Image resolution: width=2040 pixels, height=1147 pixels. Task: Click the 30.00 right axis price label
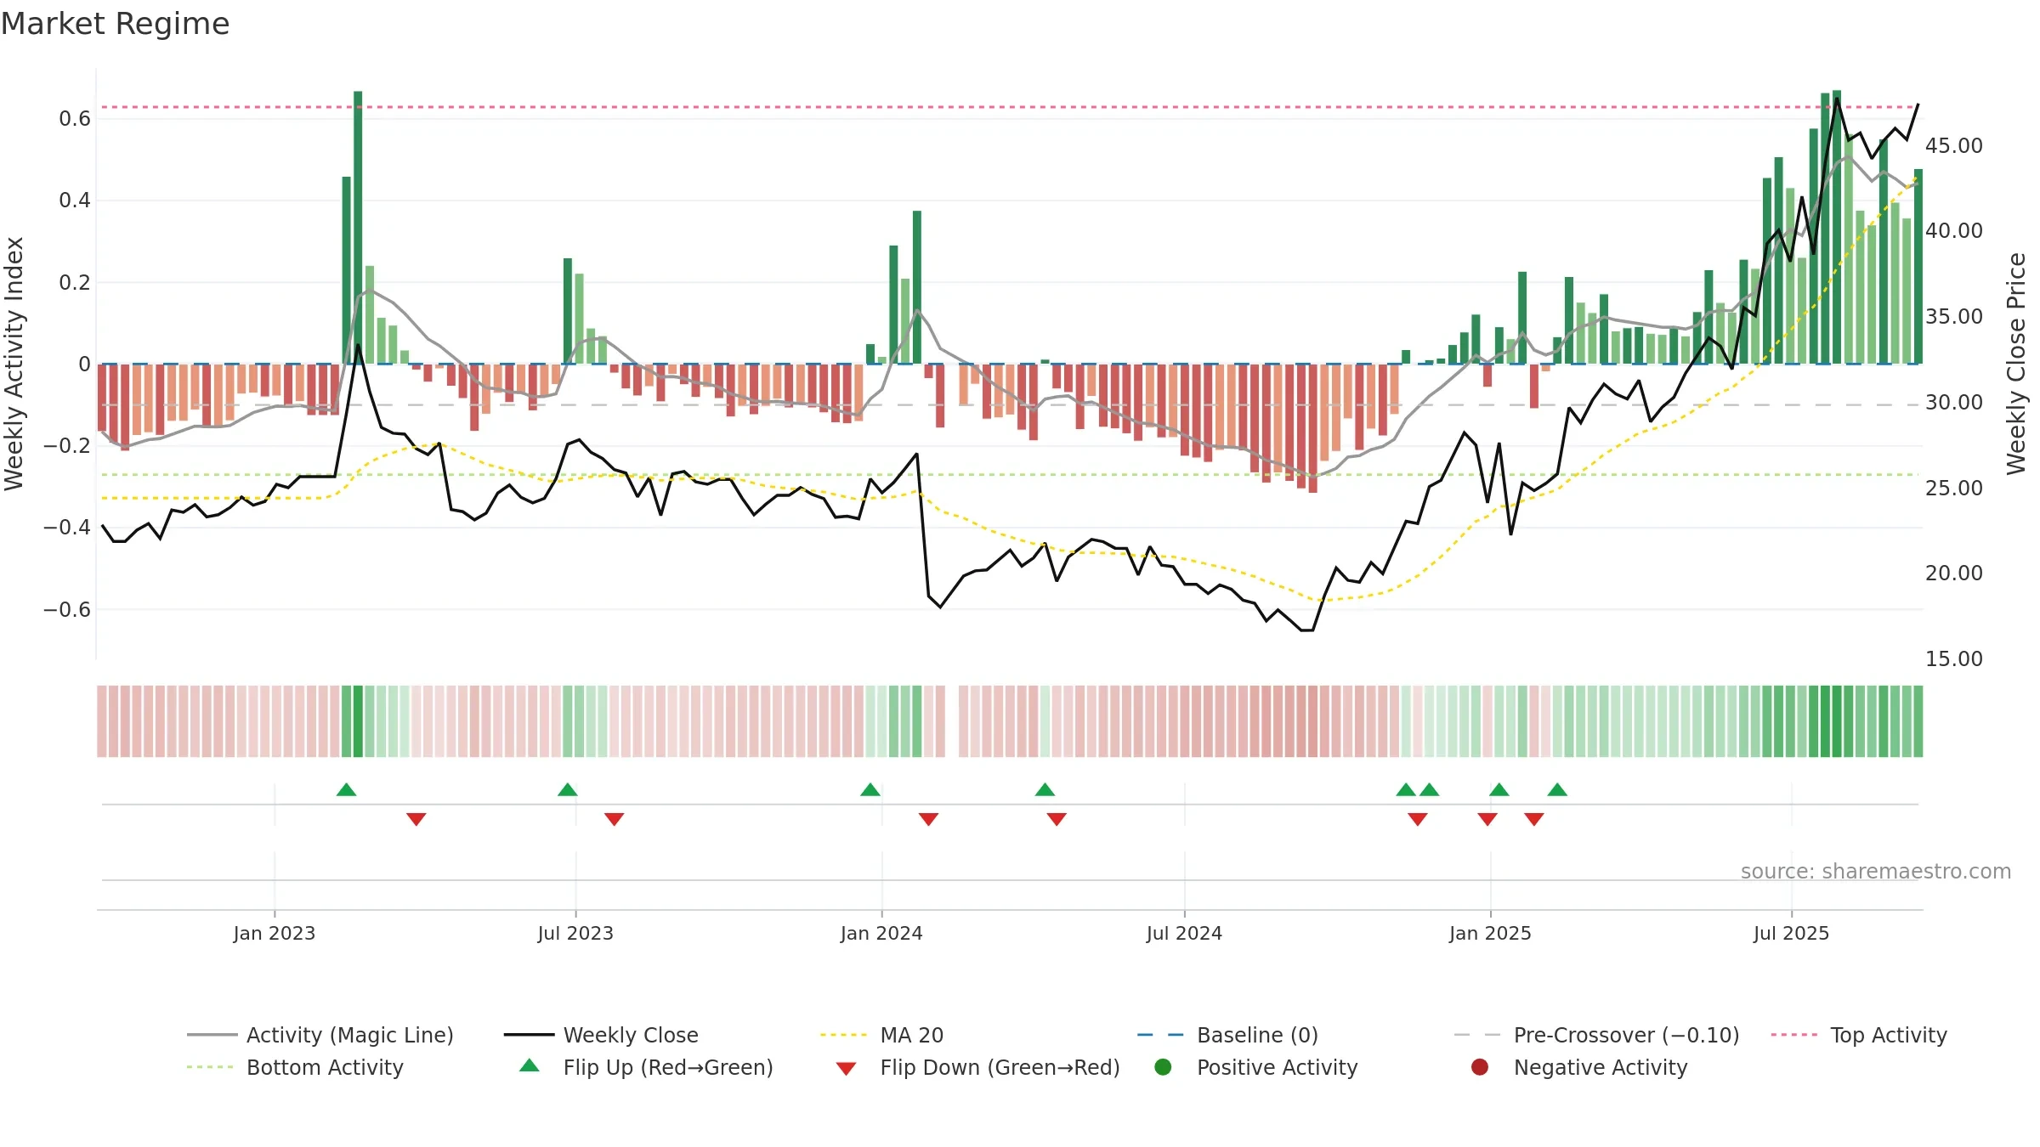tap(1954, 403)
